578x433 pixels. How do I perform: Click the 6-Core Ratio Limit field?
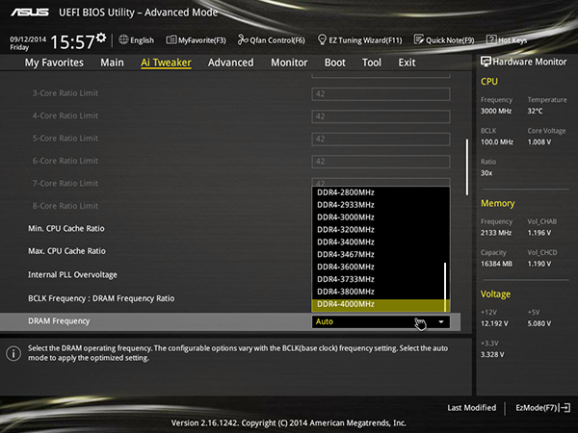tap(381, 162)
